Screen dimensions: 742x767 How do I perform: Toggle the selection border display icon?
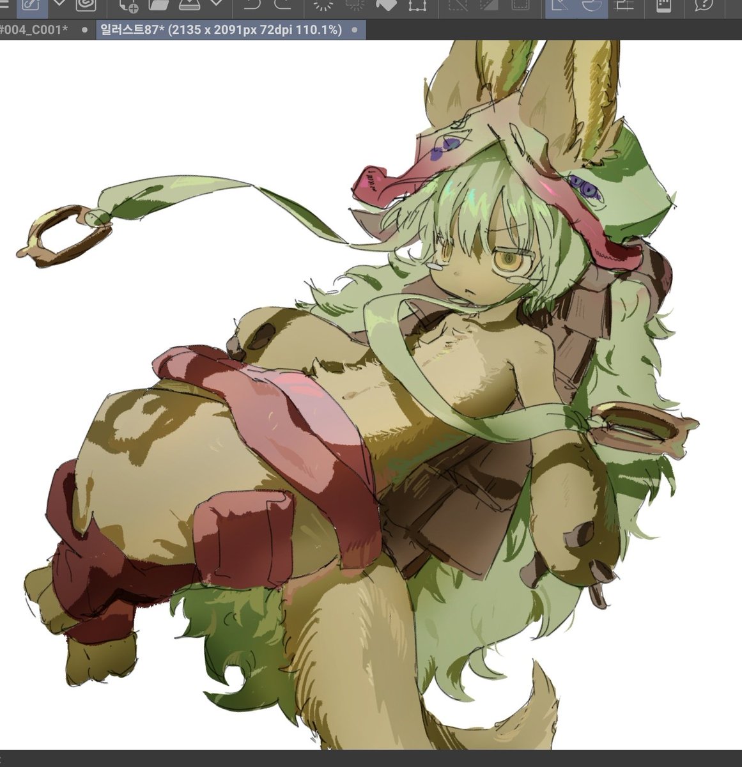(520, 5)
